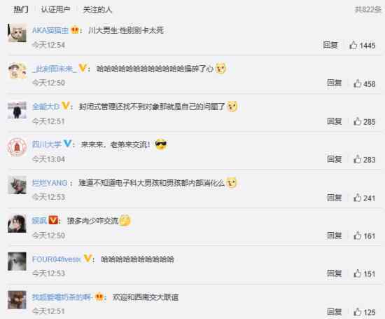Open the 认证用户 tab
This screenshot has width=385, height=319.
pyautogui.click(x=56, y=10)
